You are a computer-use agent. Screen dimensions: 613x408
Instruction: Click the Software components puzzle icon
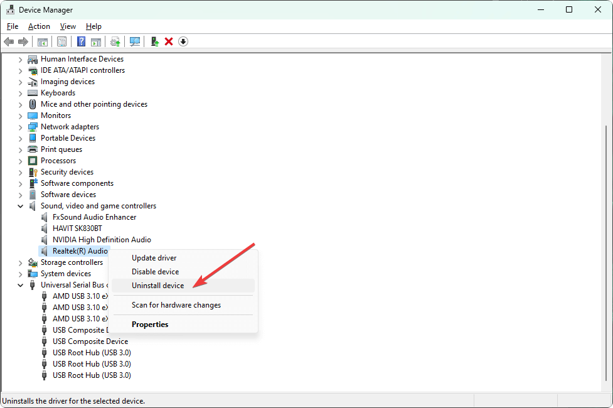(33, 183)
